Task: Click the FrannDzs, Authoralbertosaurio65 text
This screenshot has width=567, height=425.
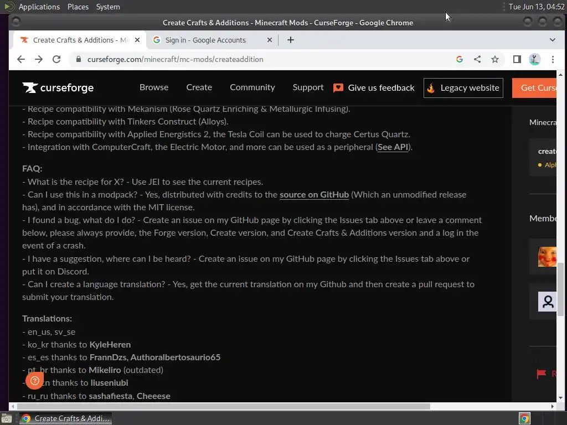Action: [155, 357]
